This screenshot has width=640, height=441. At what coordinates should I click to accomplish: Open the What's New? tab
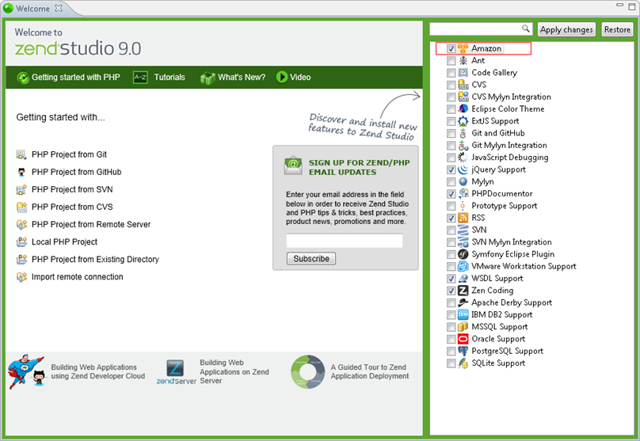[233, 77]
